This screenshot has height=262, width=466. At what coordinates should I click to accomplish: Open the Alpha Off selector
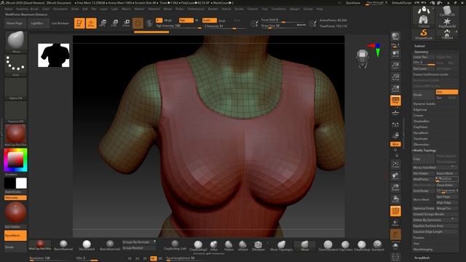pyautogui.click(x=16, y=89)
